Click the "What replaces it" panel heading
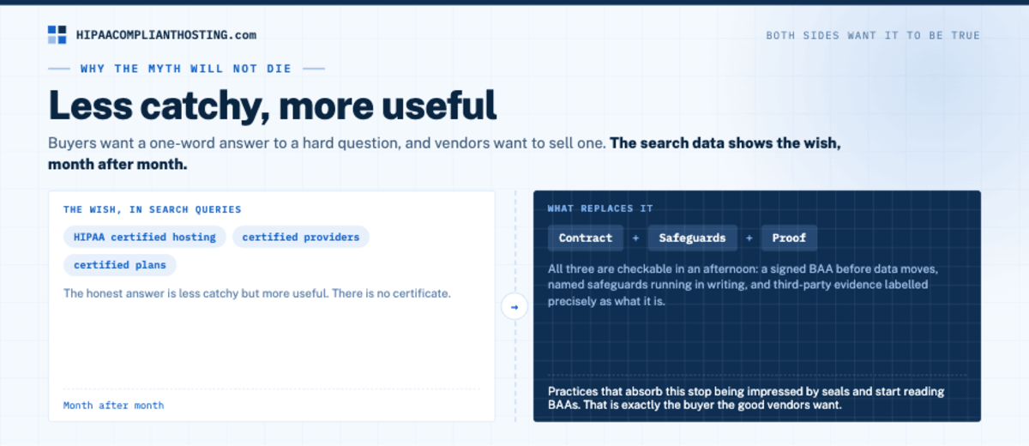The height and width of the screenshot is (446, 1029). click(600, 208)
